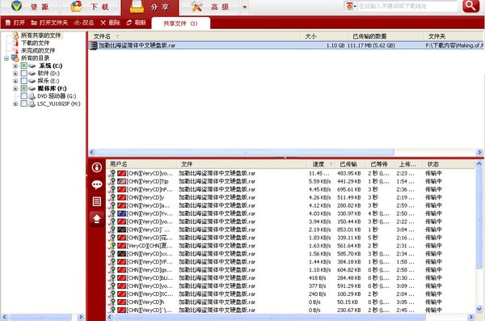
Task: Check the LSC_YU10GSF (H:) checkbox
Action: tap(23, 103)
